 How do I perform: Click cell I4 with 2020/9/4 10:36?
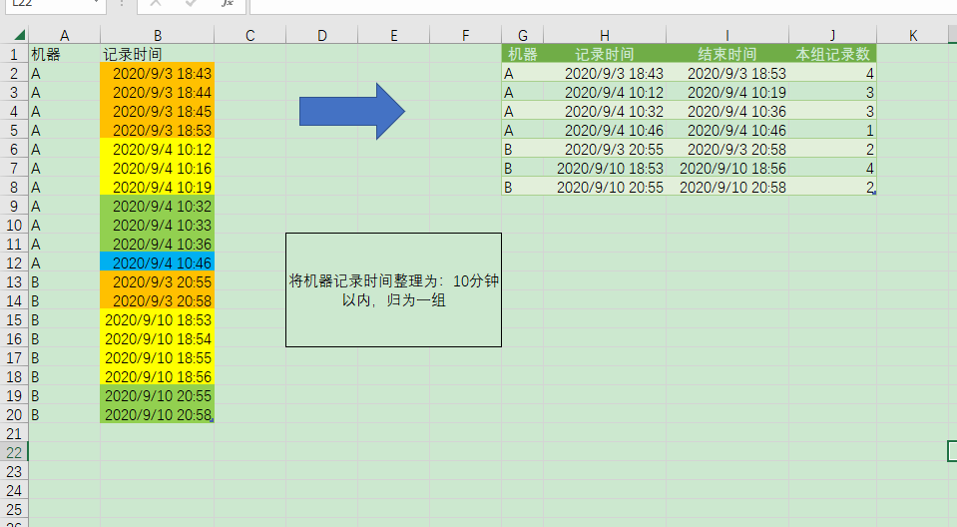pyautogui.click(x=727, y=111)
